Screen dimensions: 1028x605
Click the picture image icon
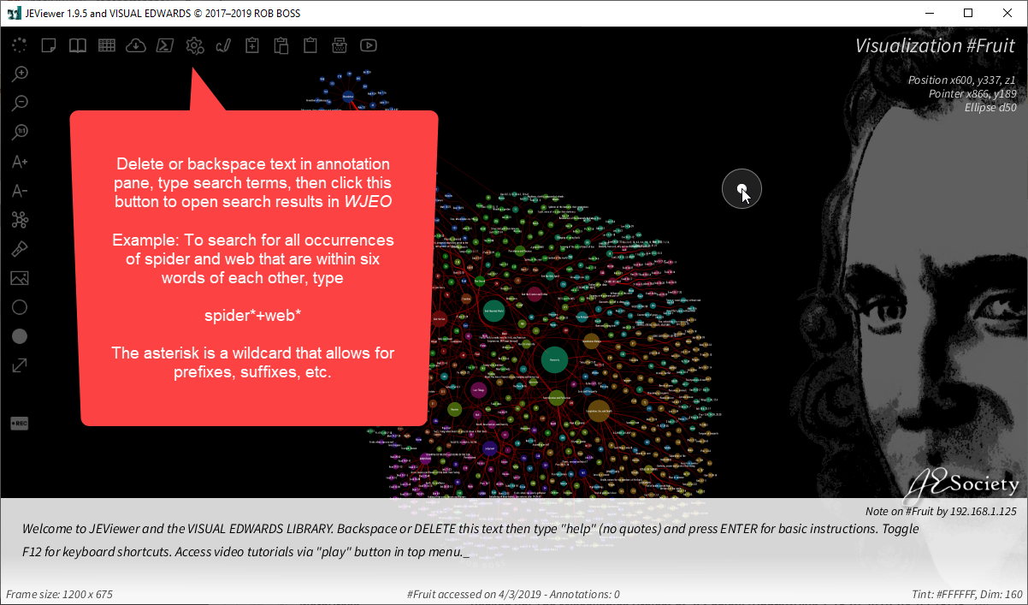[20, 278]
